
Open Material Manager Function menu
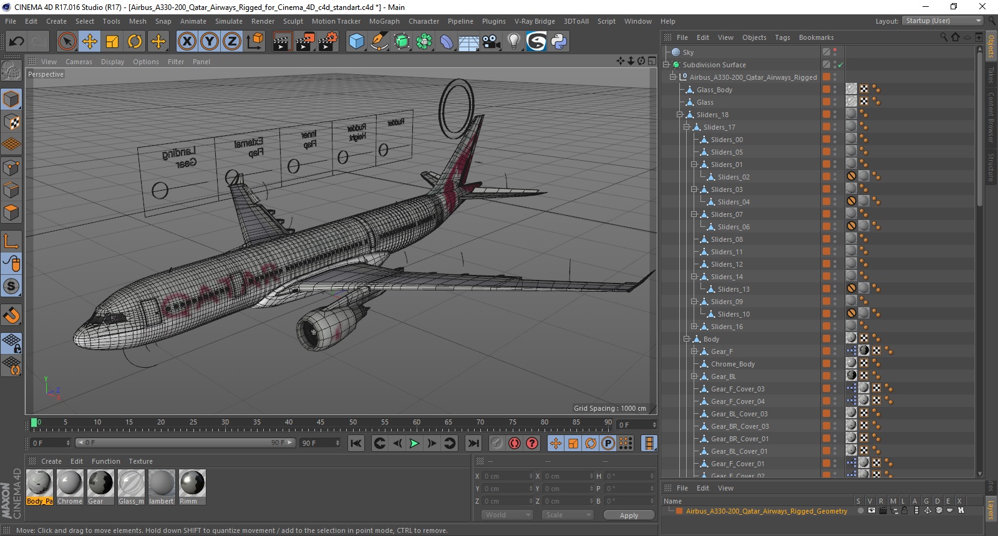105,461
